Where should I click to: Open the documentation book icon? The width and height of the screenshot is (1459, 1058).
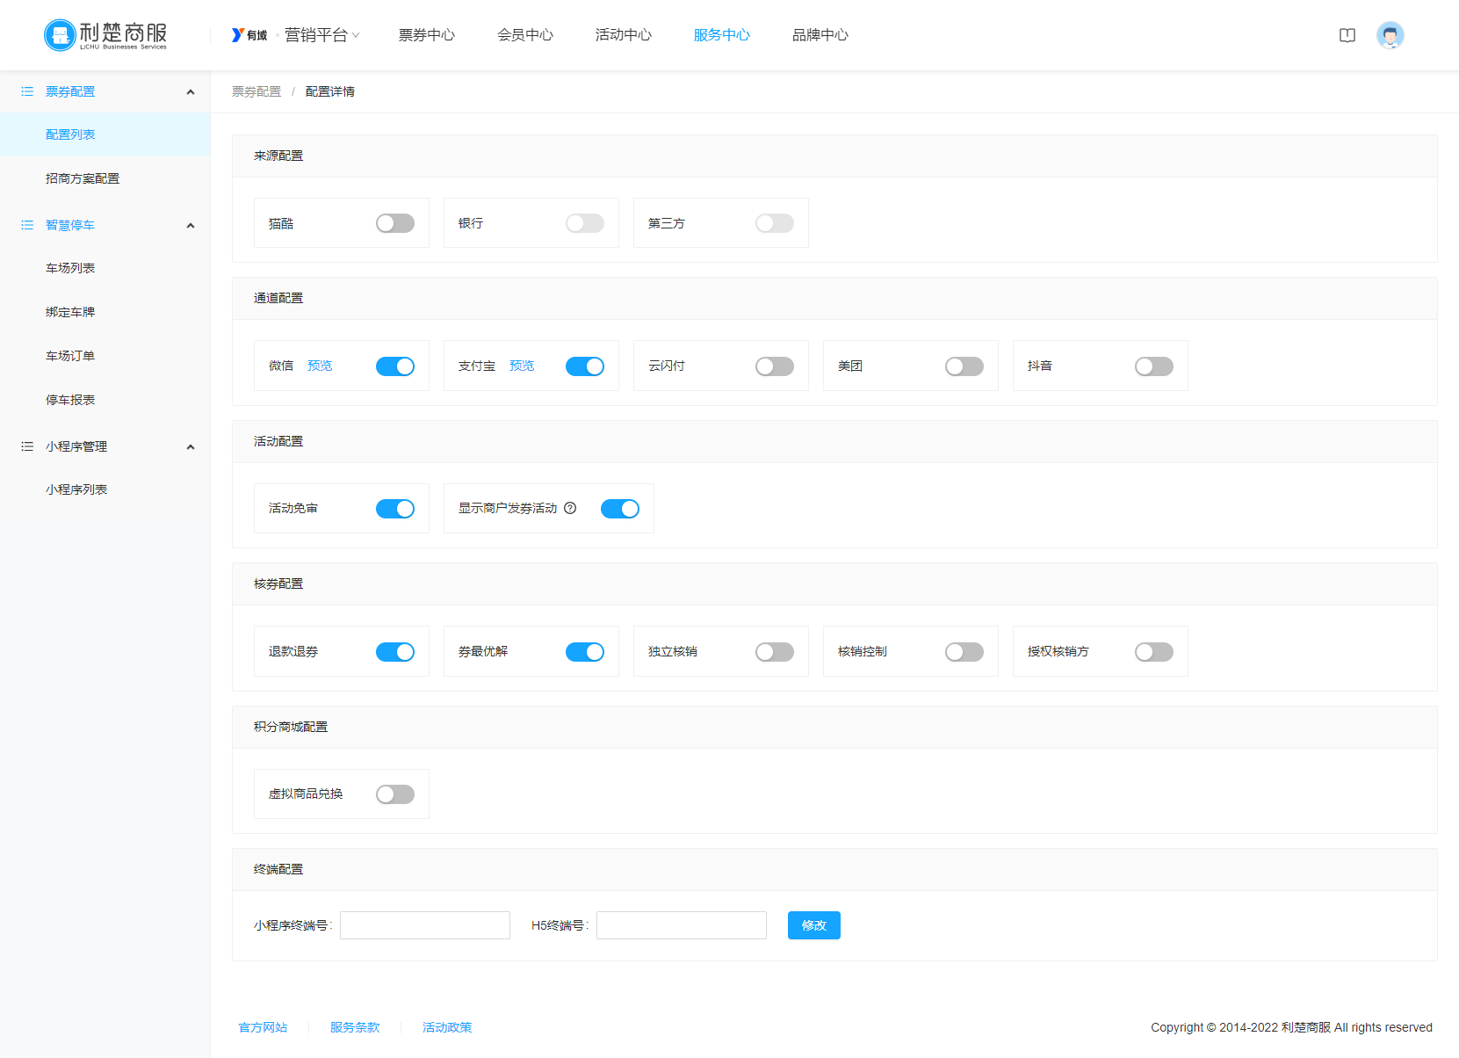tap(1347, 35)
